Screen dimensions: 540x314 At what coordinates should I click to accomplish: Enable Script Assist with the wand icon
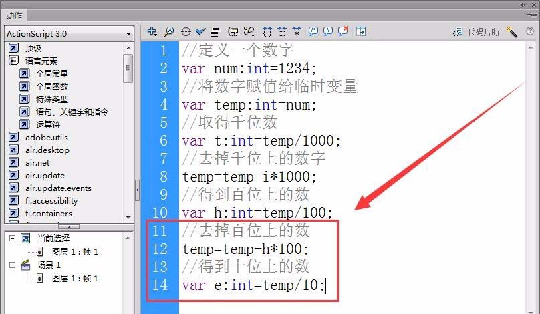point(512,32)
